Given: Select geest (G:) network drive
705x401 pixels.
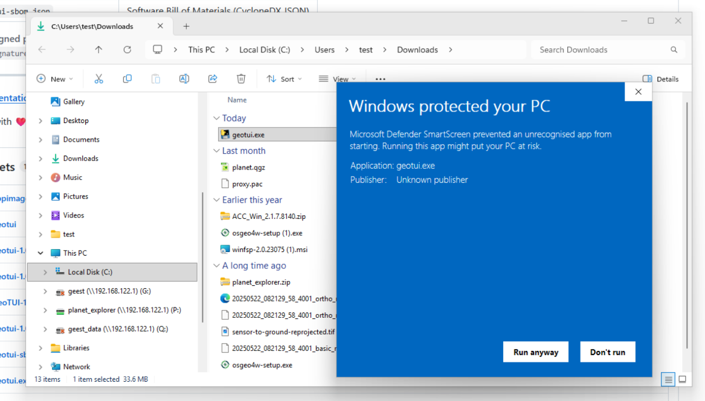Looking at the screenshot, I should coord(109,291).
